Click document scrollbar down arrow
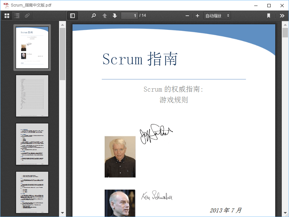This screenshot has width=289, height=217. (x=285, y=213)
